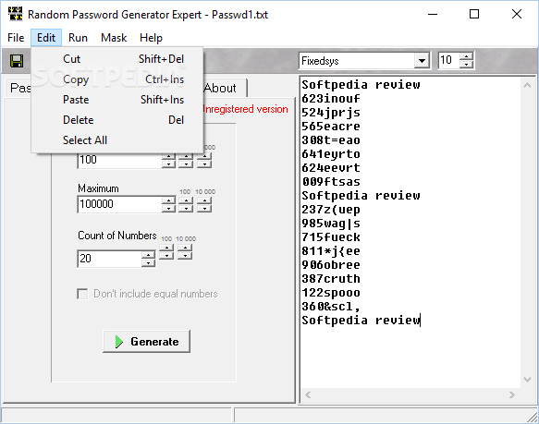The image size is (539, 424).
Task: Click the password line 122spooo
Action: tap(331, 293)
